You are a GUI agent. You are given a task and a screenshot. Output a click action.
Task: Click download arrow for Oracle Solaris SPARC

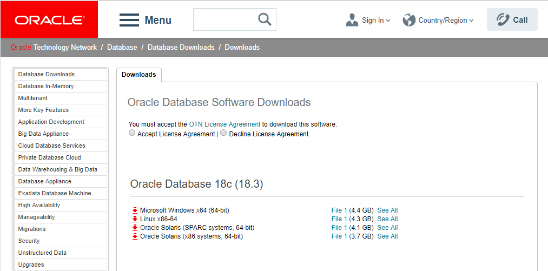(x=135, y=228)
